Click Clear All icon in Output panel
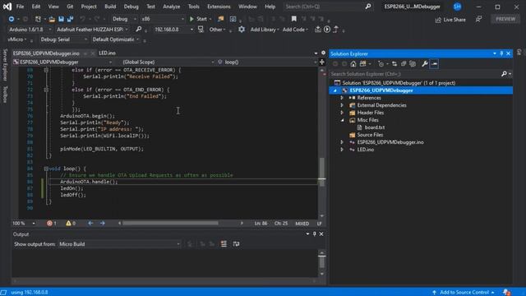This screenshot has width=526, height=296. [224, 244]
